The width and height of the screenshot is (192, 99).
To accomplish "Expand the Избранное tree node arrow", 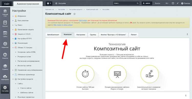I will tap(13, 16).
